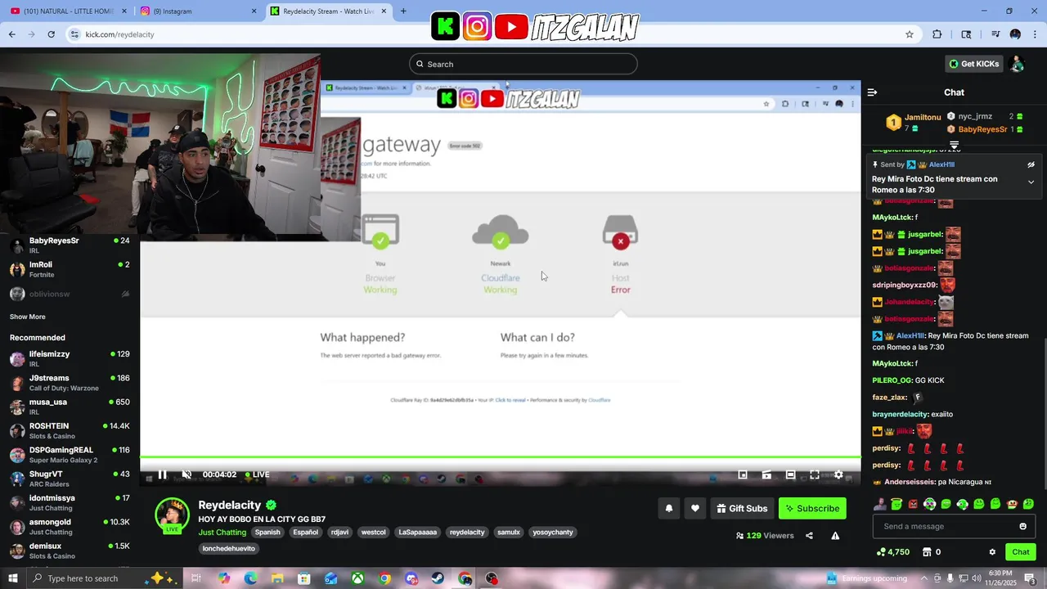Enable notifications with the bell icon

pos(669,508)
